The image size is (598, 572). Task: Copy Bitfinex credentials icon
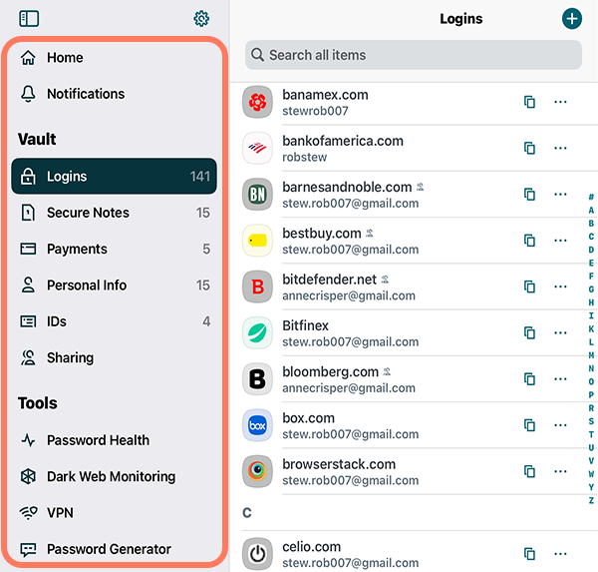click(529, 333)
